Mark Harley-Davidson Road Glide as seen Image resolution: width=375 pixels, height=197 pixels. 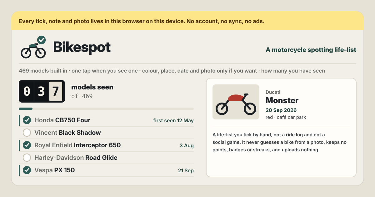pyautogui.click(x=27, y=158)
